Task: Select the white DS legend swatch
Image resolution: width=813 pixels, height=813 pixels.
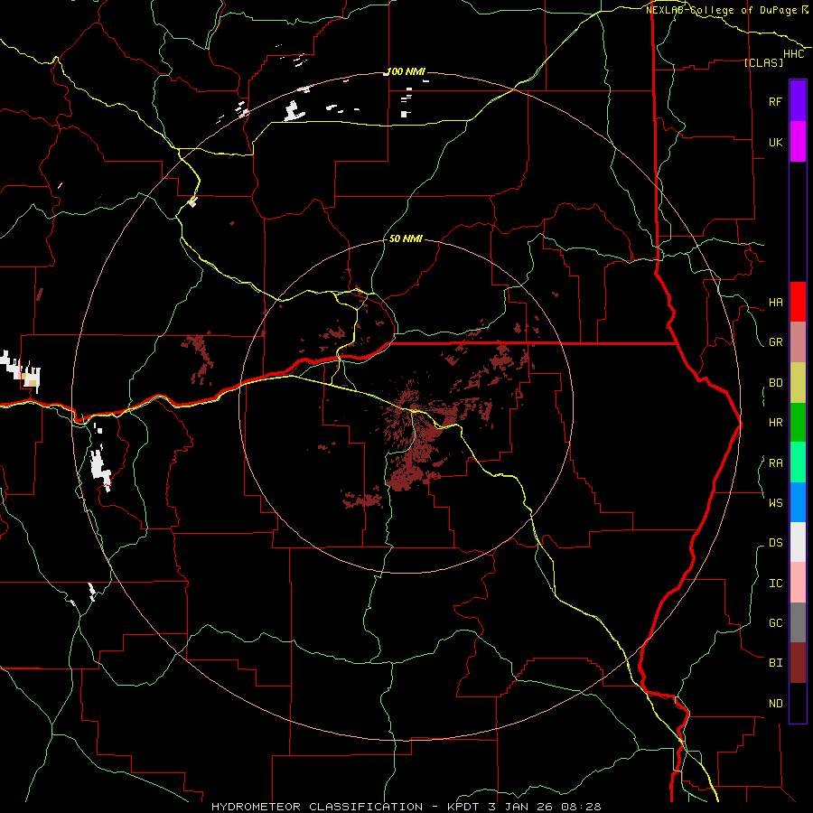Action: (798, 542)
